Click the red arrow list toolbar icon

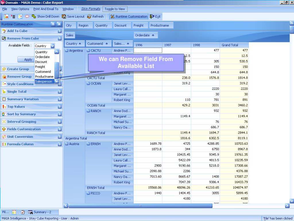(13, 16)
